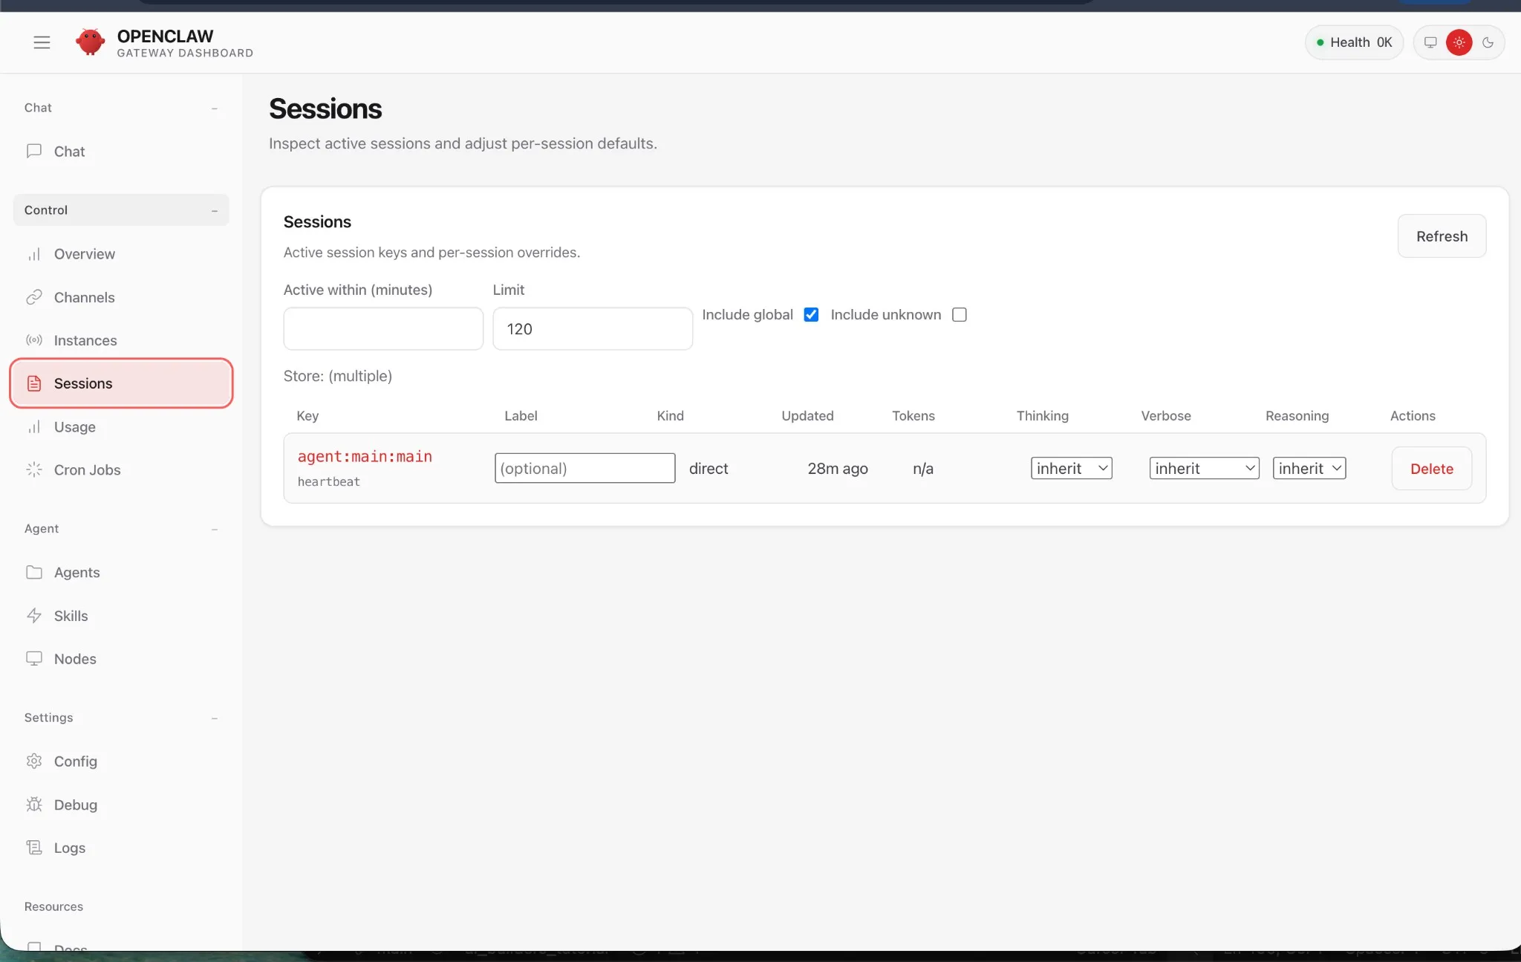Click the Overview bar chart icon
This screenshot has width=1521, height=962.
tap(34, 254)
